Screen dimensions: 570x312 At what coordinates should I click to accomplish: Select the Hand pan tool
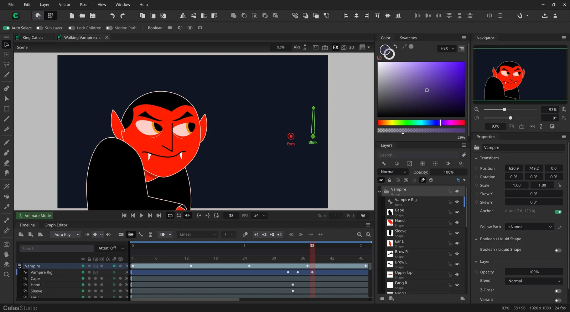6,254
